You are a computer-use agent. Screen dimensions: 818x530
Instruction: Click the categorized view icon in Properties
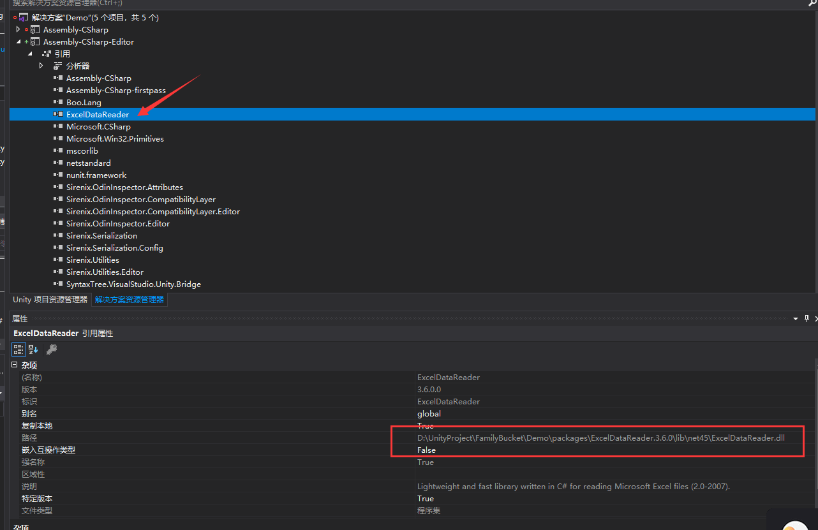click(19, 349)
